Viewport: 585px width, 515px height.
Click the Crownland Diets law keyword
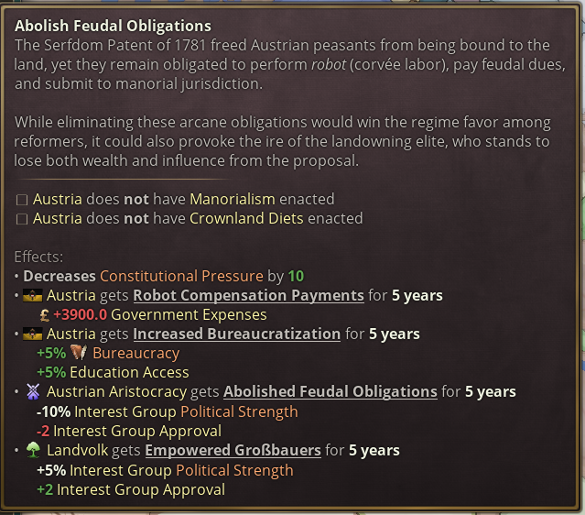click(246, 218)
